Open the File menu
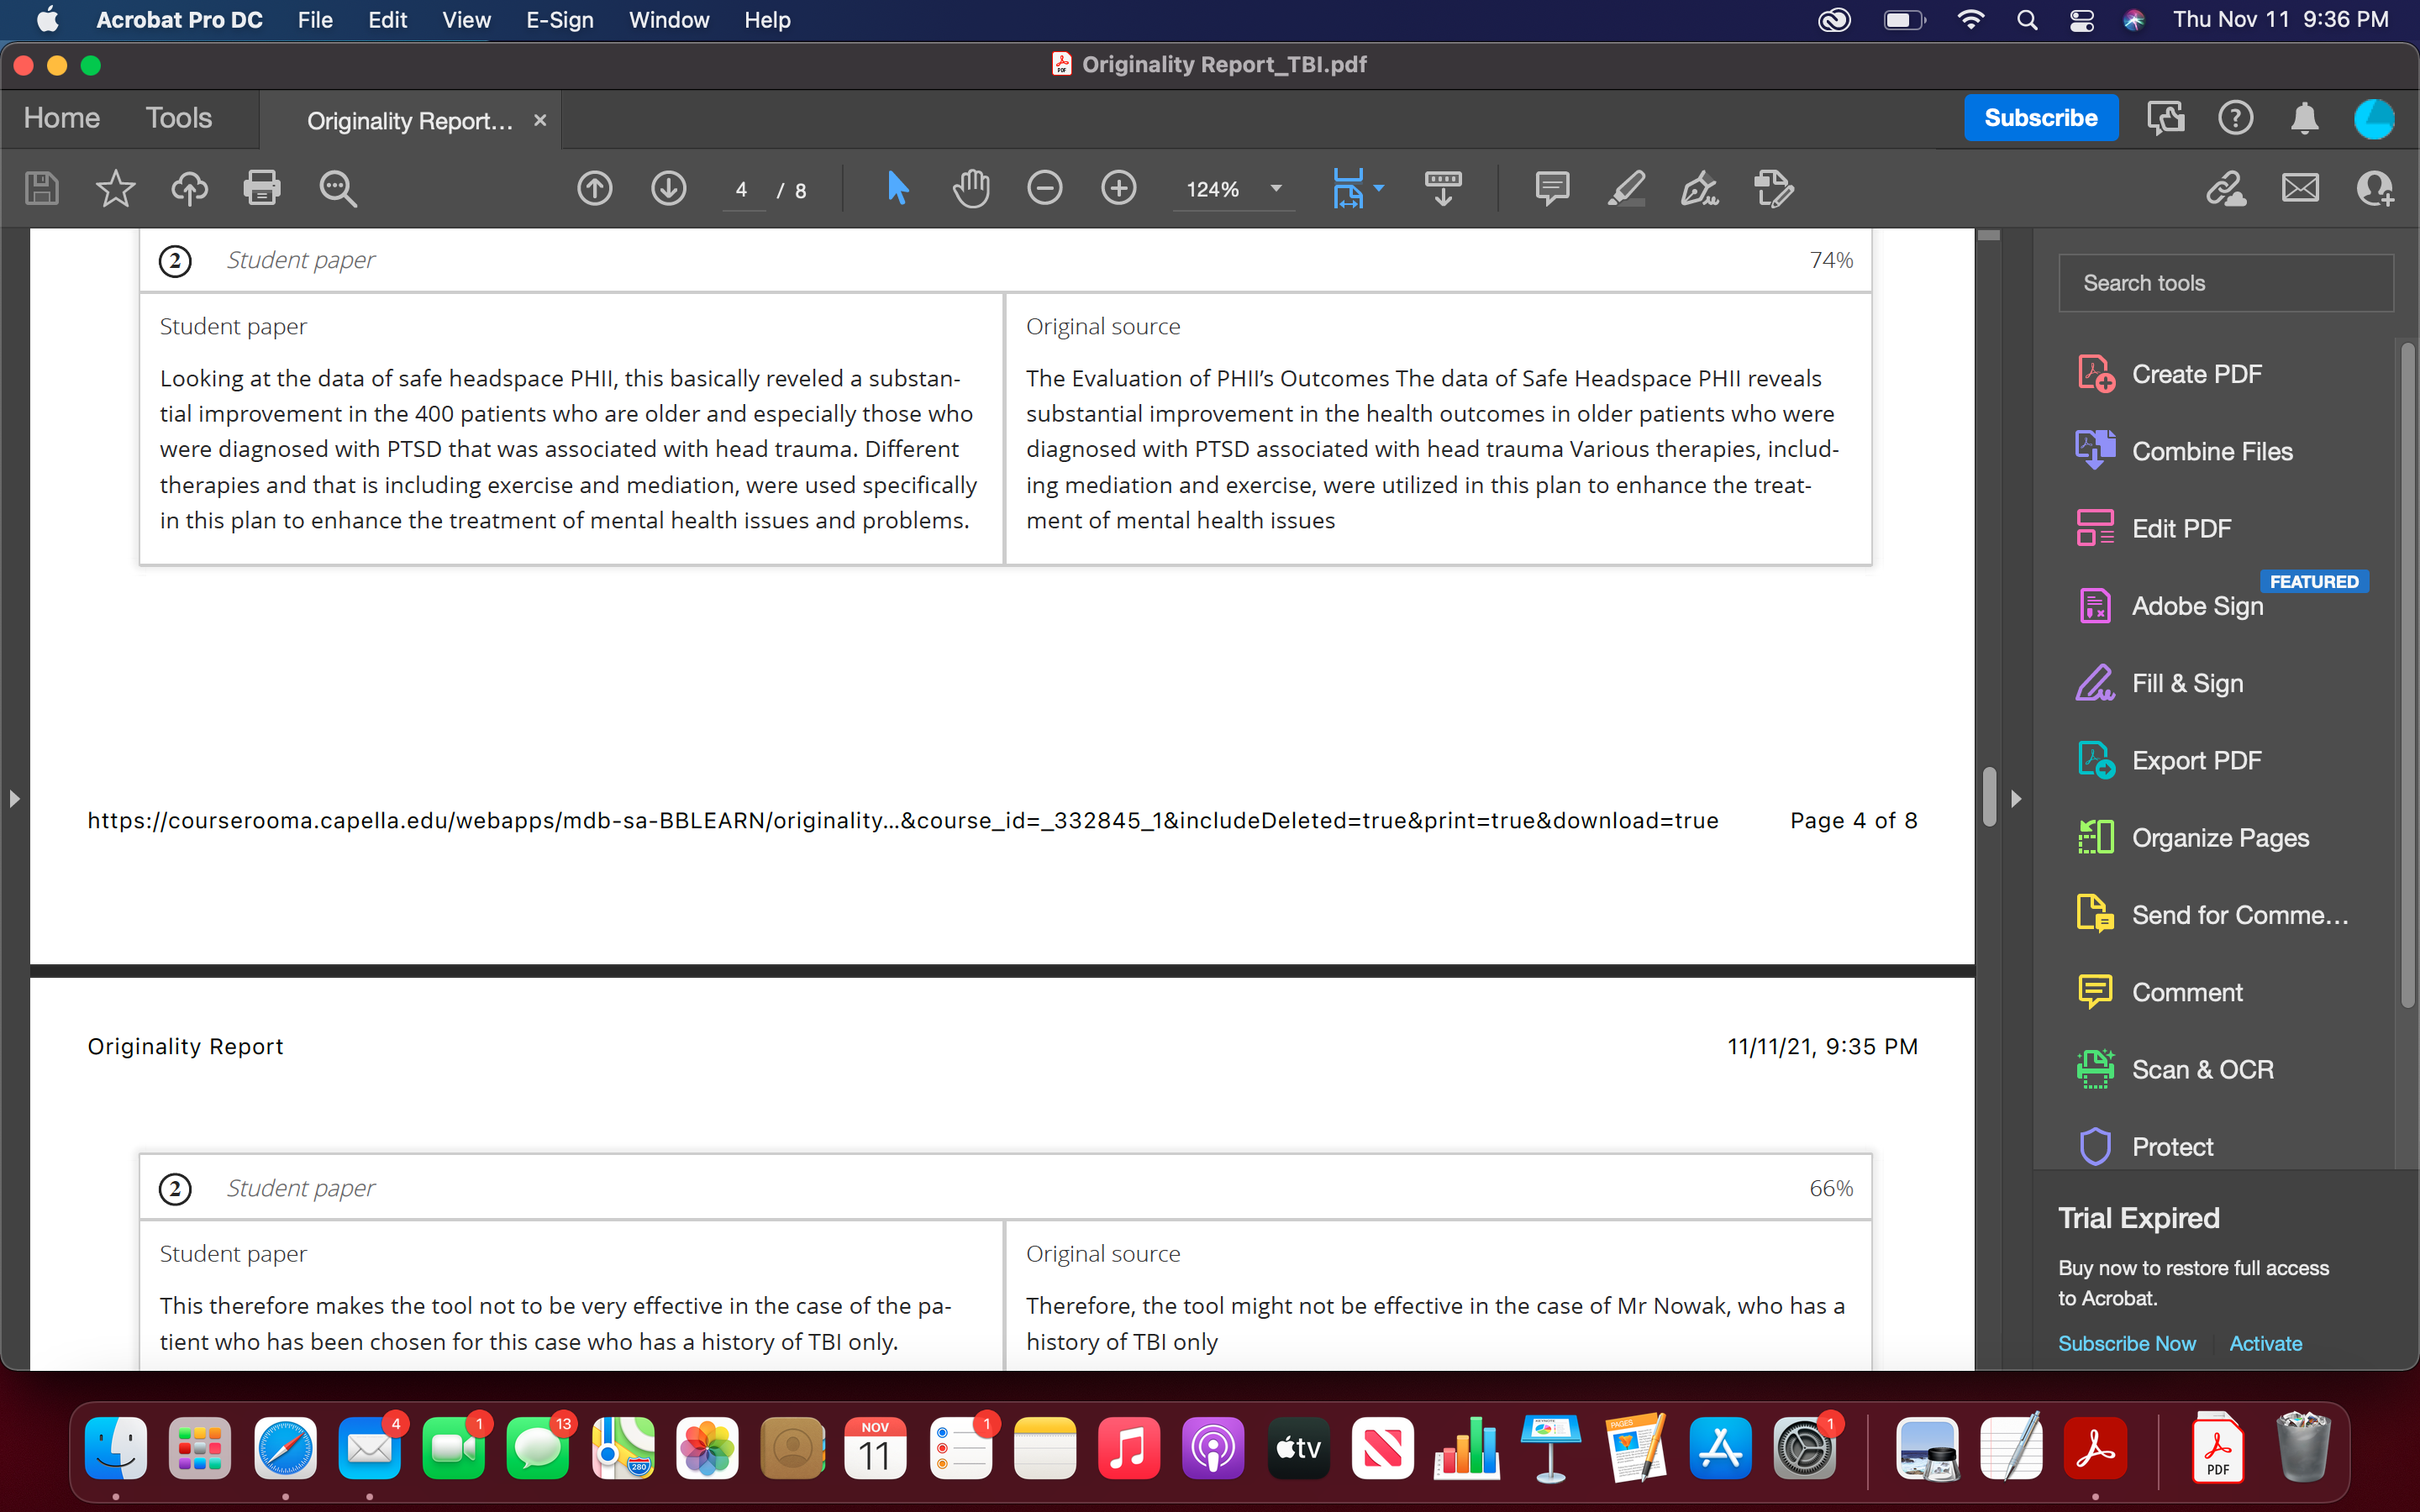Viewport: 2420px width, 1512px height. click(315, 20)
